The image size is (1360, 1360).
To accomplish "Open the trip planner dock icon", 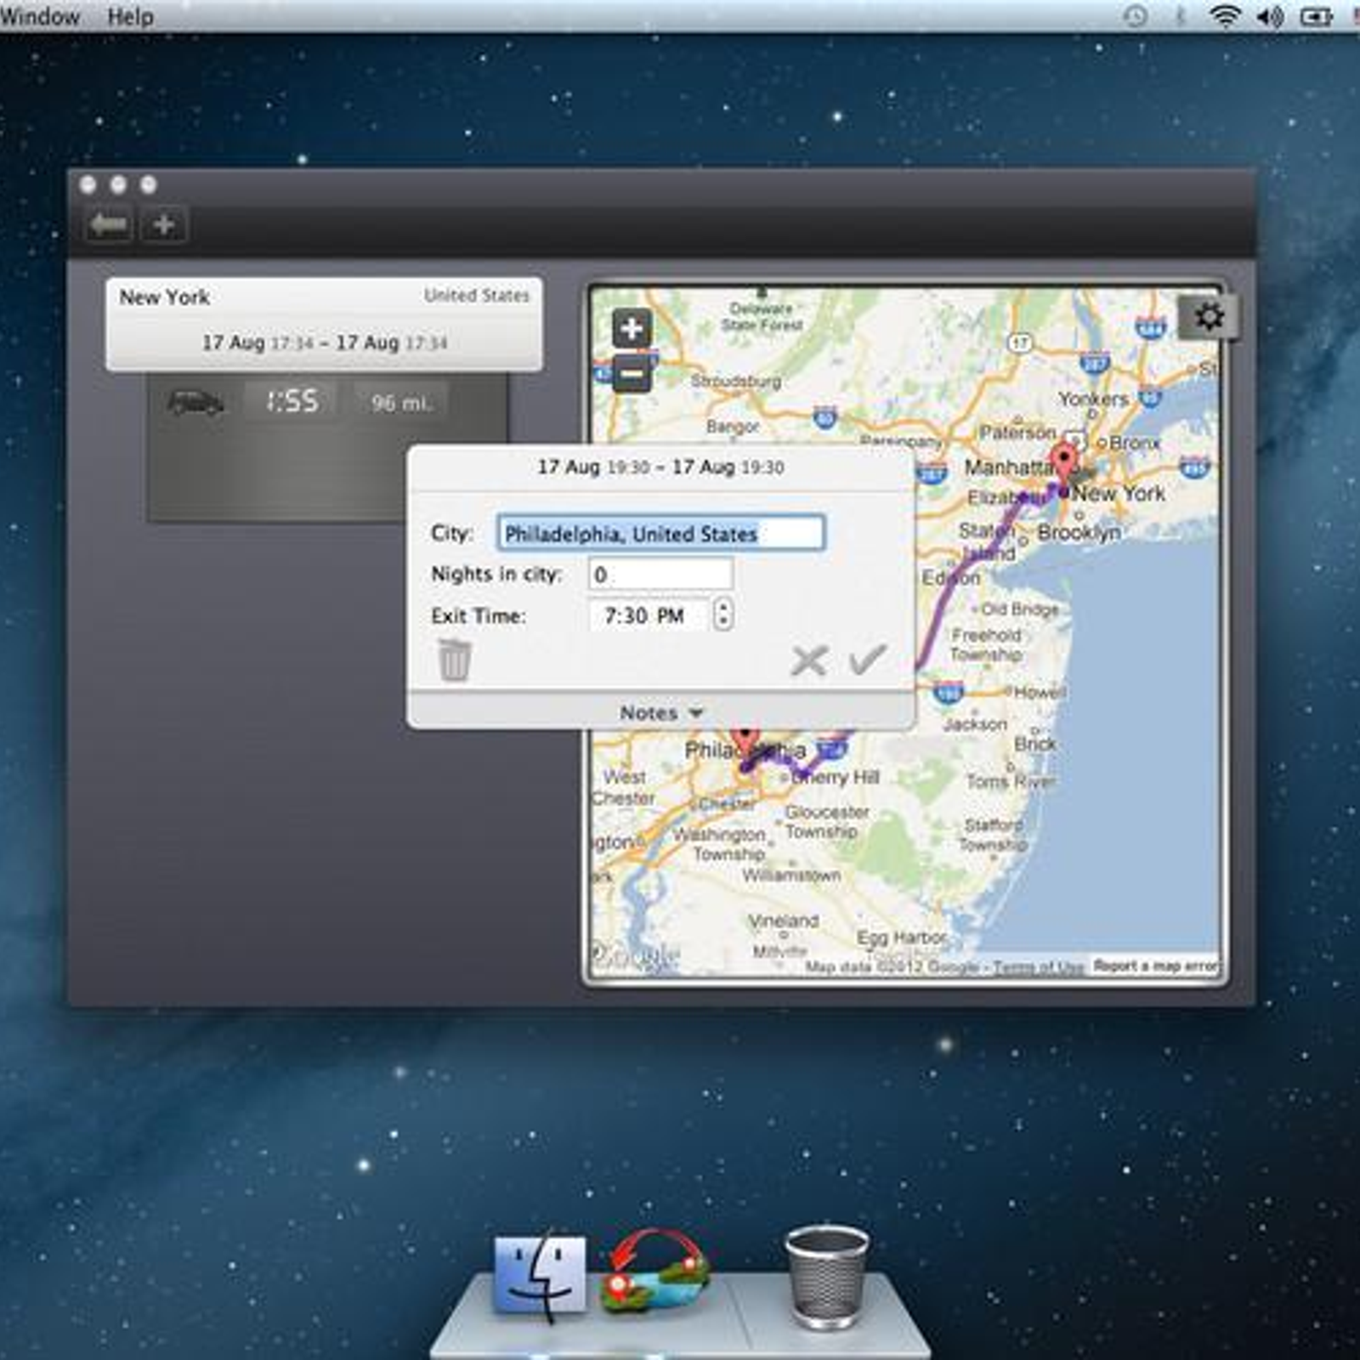I will tap(654, 1272).
